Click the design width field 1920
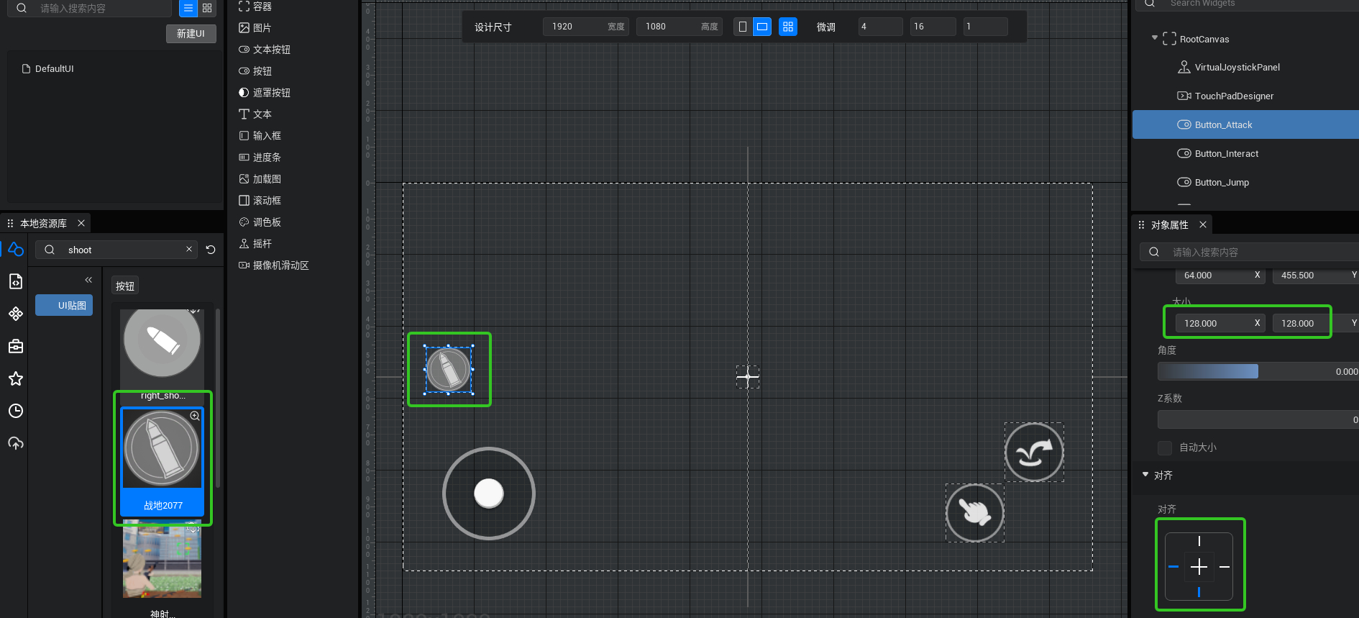The height and width of the screenshot is (618, 1359). 586,27
